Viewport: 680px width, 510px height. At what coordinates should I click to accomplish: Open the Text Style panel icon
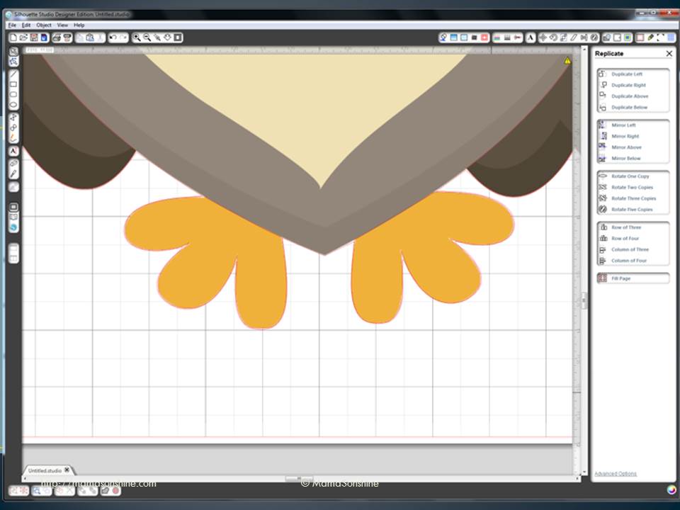[531, 38]
